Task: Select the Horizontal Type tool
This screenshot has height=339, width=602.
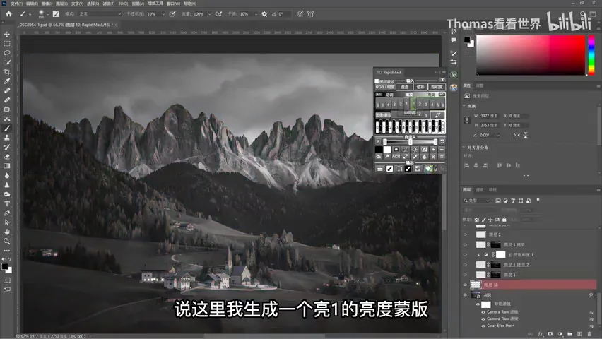Action: 7,203
